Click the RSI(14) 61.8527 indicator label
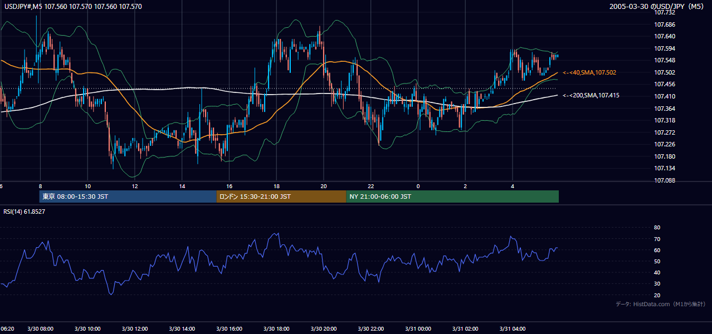This screenshot has width=712, height=334. (x=25, y=212)
